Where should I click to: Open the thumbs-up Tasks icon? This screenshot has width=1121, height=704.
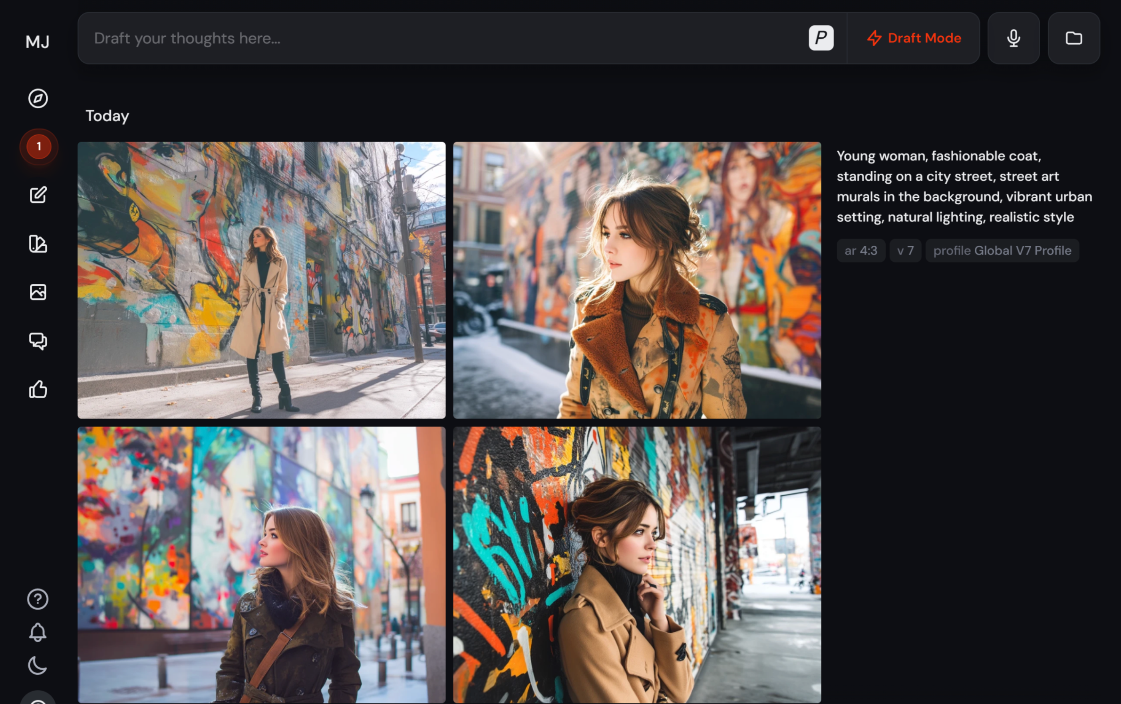tap(38, 389)
